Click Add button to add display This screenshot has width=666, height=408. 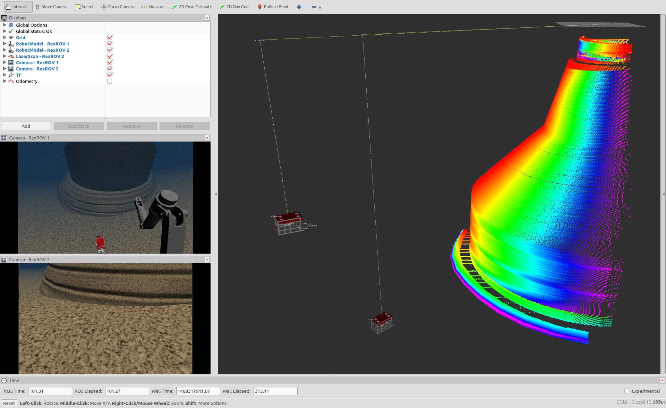click(26, 126)
